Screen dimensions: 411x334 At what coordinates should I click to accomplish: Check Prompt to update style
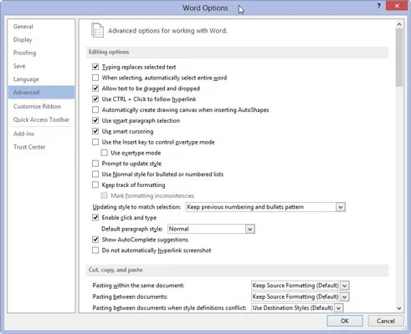[95, 164]
